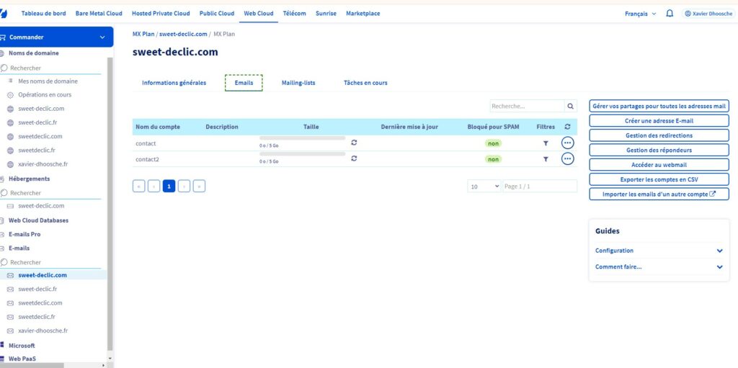Click the search magnifier icon above table
Image resolution: width=738 pixels, height=368 pixels.
click(571, 106)
